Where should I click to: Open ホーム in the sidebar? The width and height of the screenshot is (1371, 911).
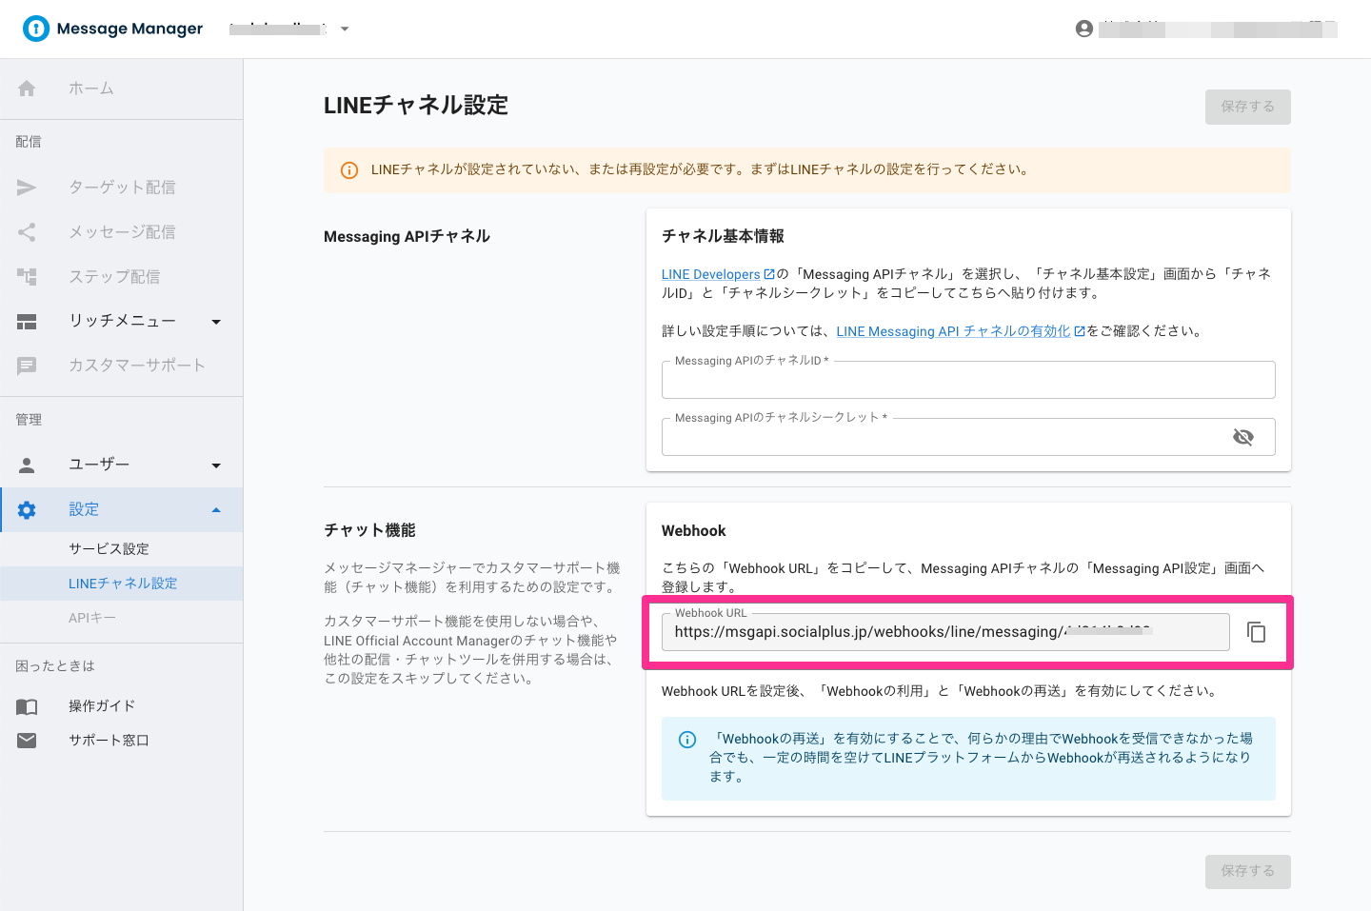pyautogui.click(x=122, y=89)
